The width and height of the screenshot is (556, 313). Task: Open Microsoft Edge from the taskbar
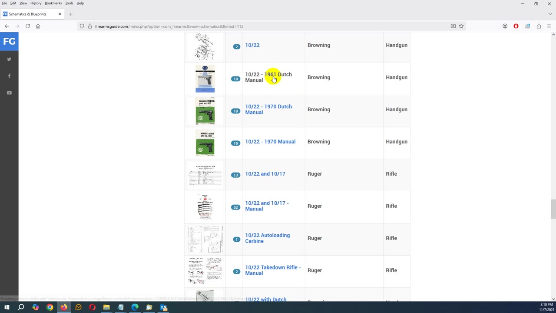[x=135, y=307]
